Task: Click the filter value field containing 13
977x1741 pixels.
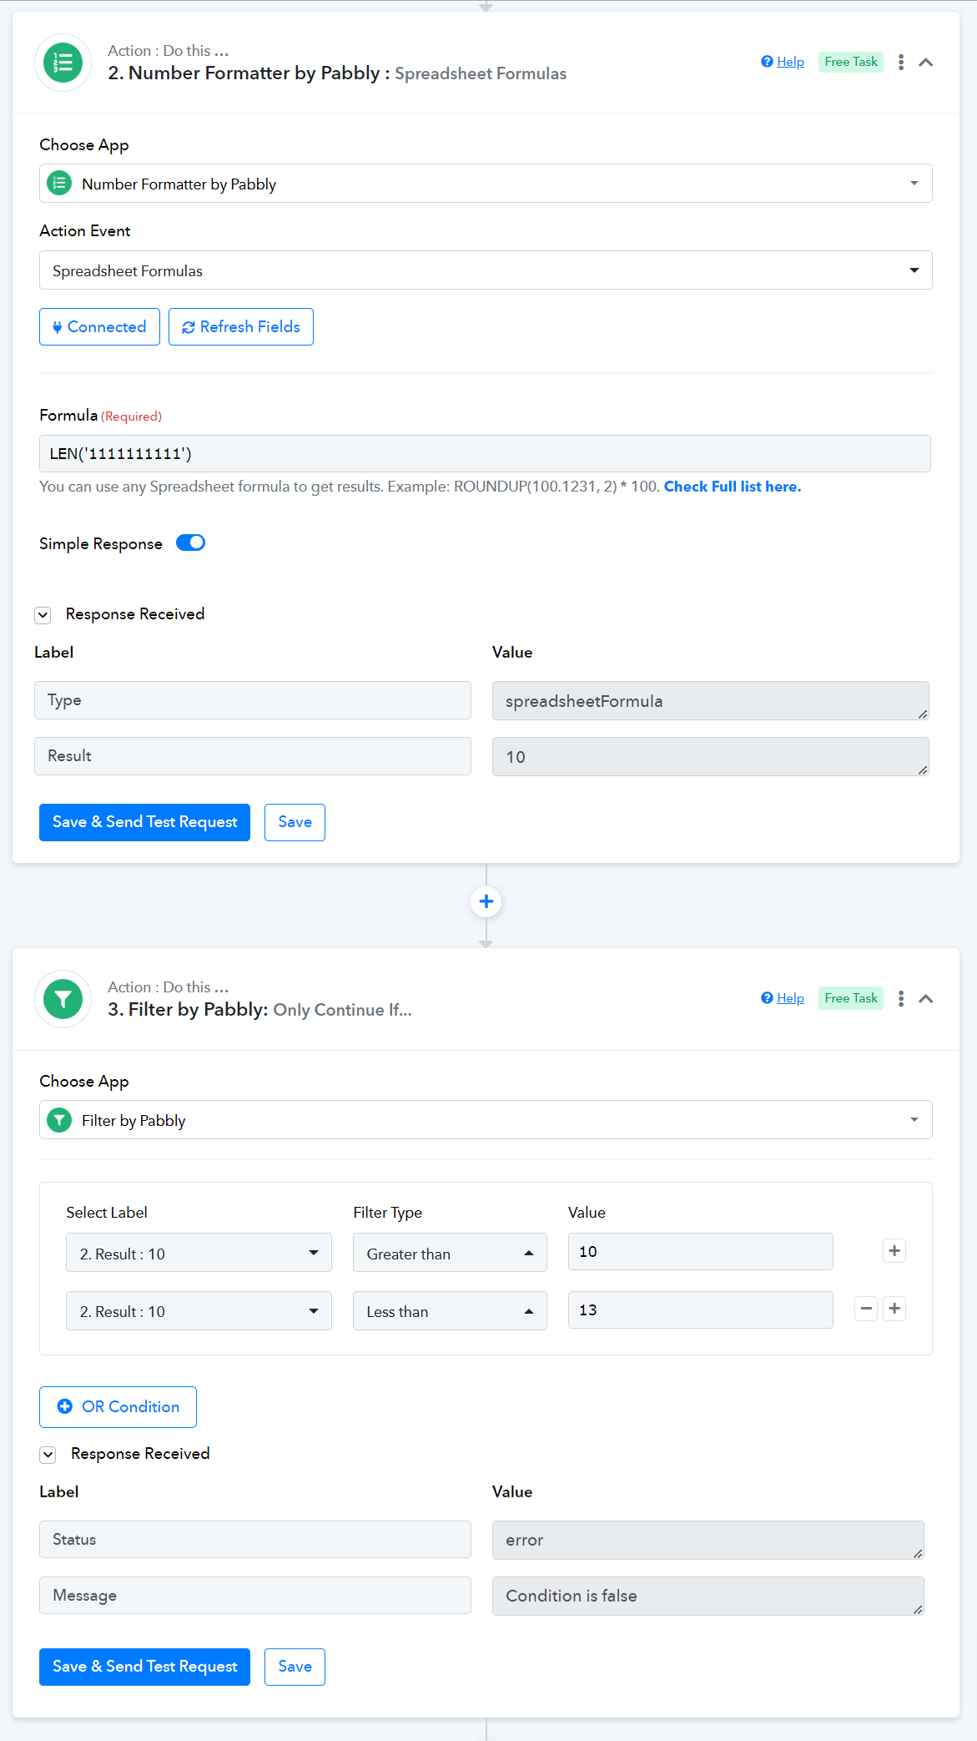Action: (x=701, y=1310)
